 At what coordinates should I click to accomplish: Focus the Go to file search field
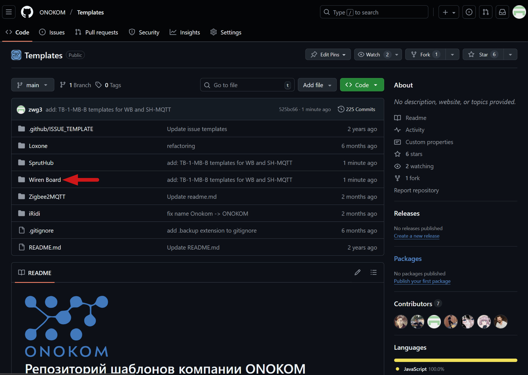[x=246, y=85]
